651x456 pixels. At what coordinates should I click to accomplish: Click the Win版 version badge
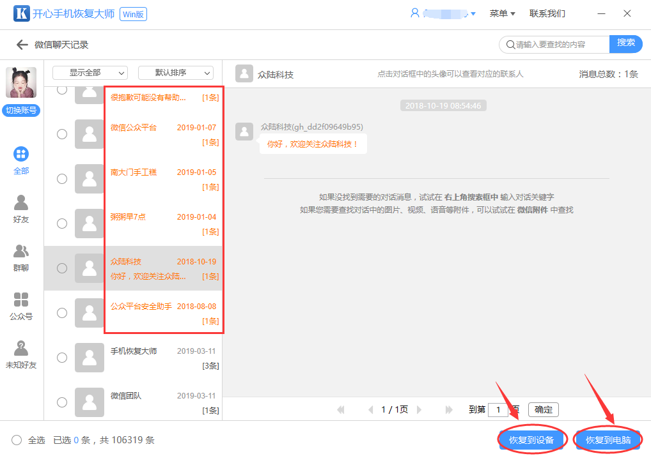pos(133,14)
